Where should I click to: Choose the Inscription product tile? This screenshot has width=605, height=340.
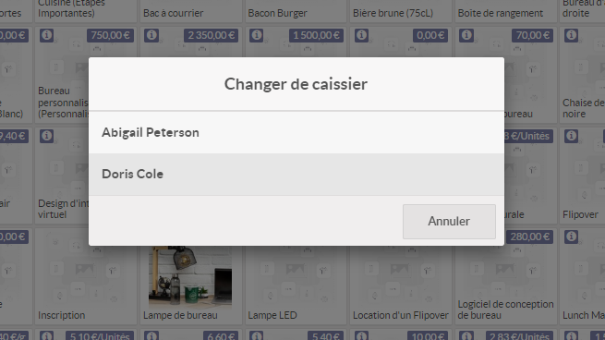coord(86,276)
